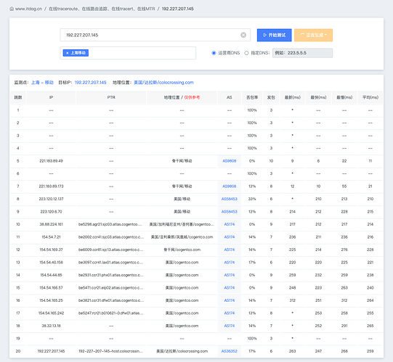Click the IP column header
The height and width of the screenshot is (362, 393).
click(51, 97)
